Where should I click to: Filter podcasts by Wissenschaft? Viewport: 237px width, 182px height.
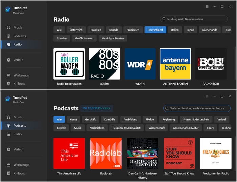(x=156, y=128)
